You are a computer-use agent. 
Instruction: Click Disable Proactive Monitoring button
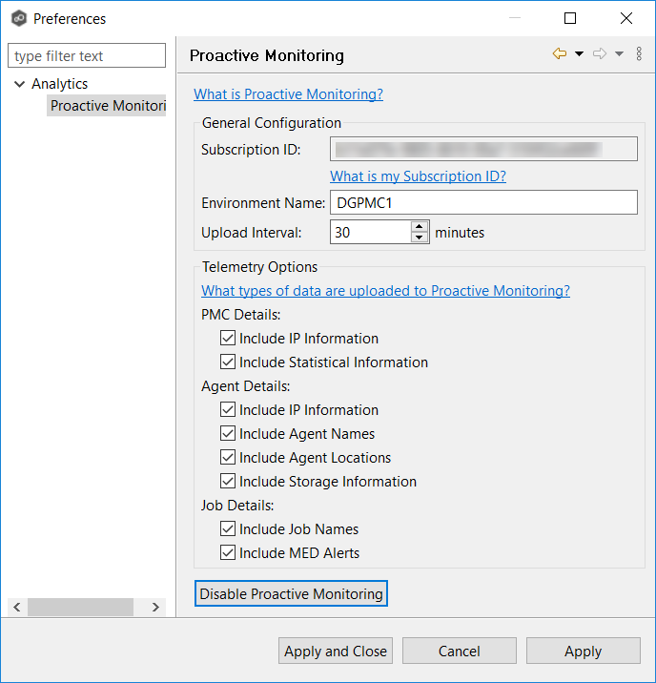[291, 594]
